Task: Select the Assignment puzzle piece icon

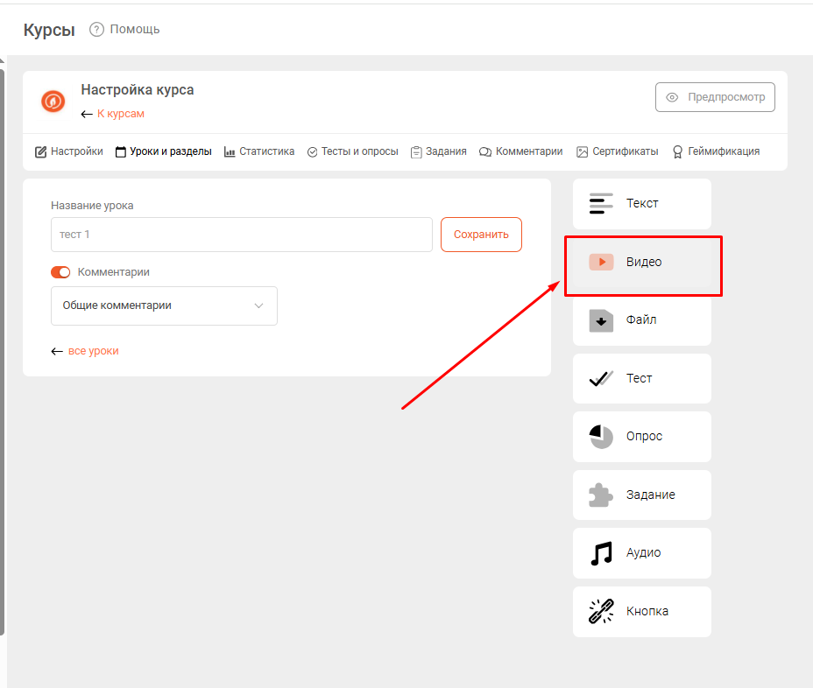Action: pos(601,495)
